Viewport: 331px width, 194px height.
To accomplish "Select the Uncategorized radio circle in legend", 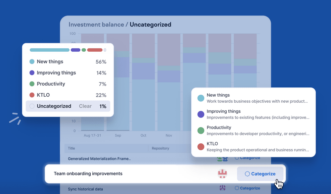I will tap(32, 106).
